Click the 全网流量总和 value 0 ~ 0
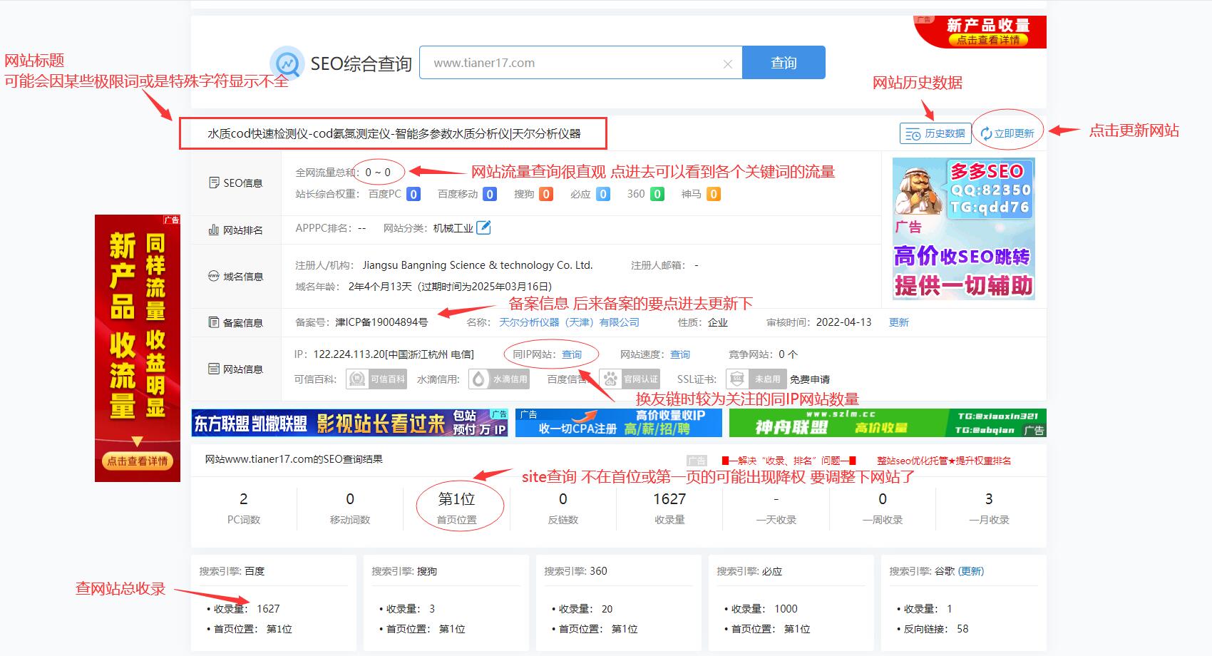1212x656 pixels. (378, 172)
